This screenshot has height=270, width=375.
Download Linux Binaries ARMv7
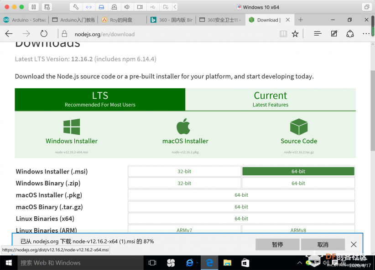(x=184, y=229)
